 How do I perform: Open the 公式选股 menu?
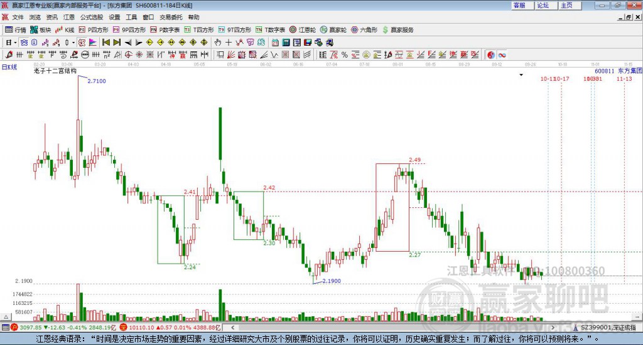coord(92,17)
